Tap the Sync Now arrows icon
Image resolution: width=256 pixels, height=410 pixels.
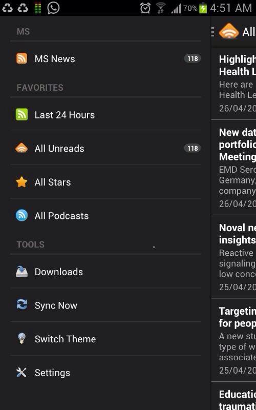pyautogui.click(x=22, y=305)
